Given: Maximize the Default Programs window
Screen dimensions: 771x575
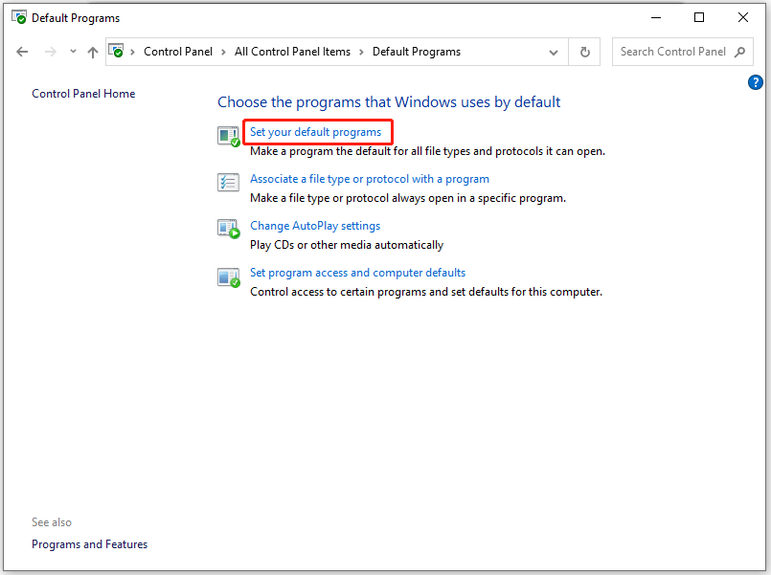Looking at the screenshot, I should pos(699,17).
